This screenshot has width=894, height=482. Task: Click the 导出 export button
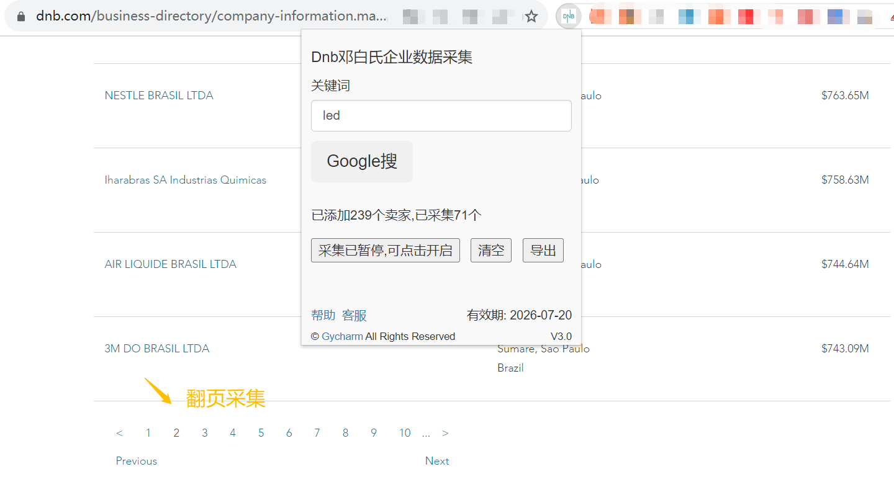click(543, 251)
